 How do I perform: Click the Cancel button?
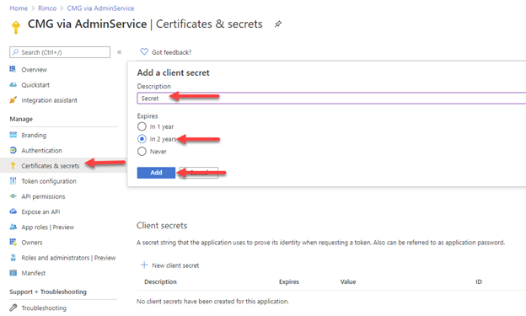click(x=199, y=173)
